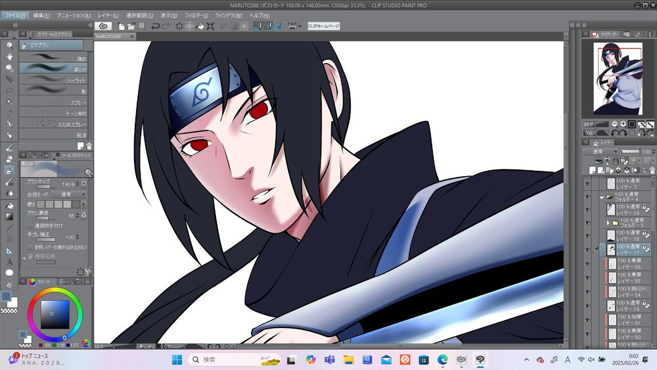Click zoom out icon in Navigator
The width and height of the screenshot is (657, 370).
614,124
